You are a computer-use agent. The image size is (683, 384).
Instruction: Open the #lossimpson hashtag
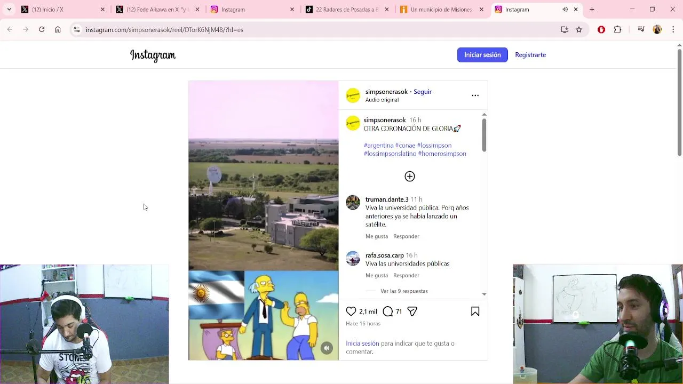coord(434,145)
